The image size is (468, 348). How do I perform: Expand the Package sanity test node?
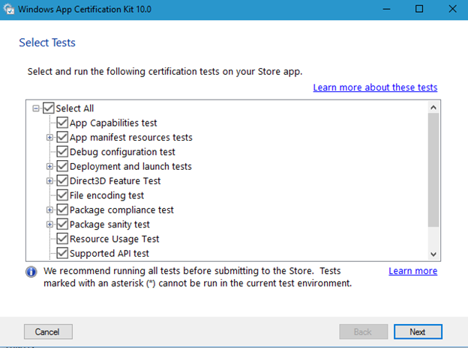tap(49, 225)
